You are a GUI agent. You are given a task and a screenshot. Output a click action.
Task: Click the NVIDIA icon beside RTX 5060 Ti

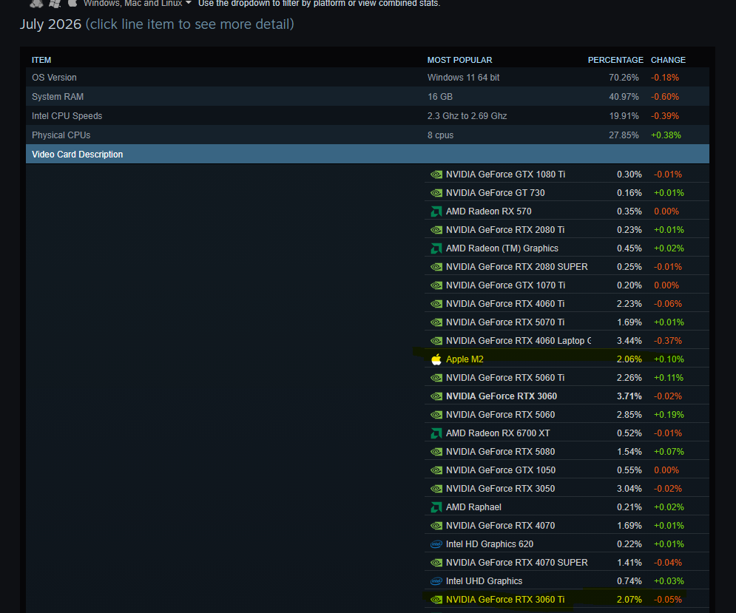(x=436, y=378)
